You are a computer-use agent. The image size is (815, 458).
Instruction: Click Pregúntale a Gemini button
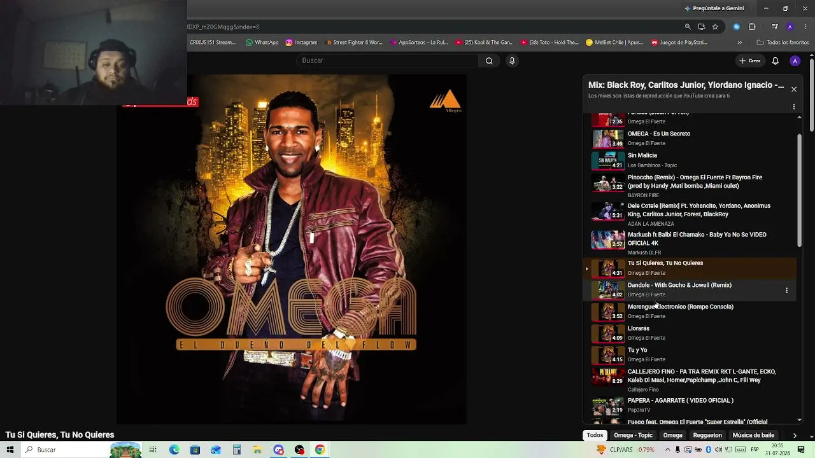coord(714,8)
